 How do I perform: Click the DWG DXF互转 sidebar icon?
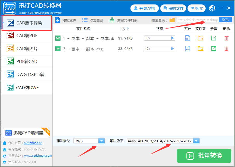click(10, 74)
